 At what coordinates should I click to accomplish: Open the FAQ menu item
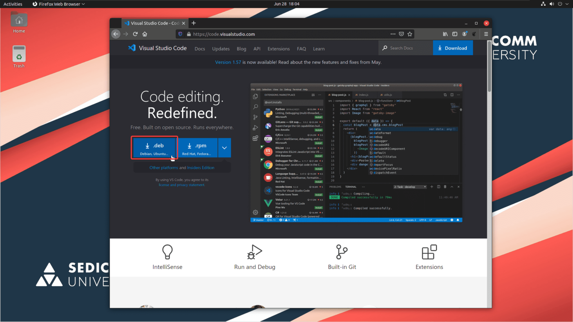[301, 49]
